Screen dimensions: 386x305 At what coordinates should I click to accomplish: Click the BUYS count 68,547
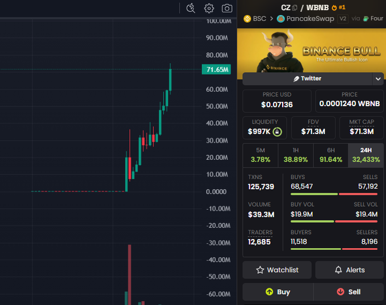(x=302, y=186)
